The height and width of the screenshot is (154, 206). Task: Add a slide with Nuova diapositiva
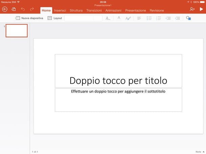tap(29, 18)
